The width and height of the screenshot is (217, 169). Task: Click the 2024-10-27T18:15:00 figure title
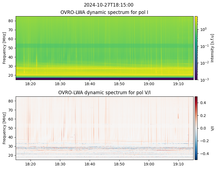pyautogui.click(x=108, y=5)
